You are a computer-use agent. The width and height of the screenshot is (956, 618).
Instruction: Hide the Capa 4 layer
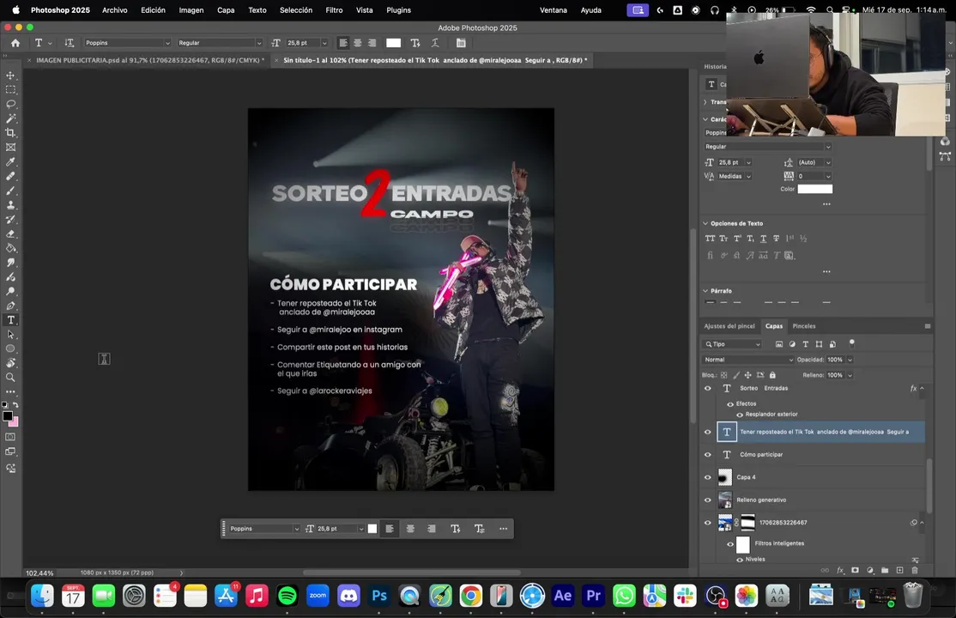[x=708, y=477]
